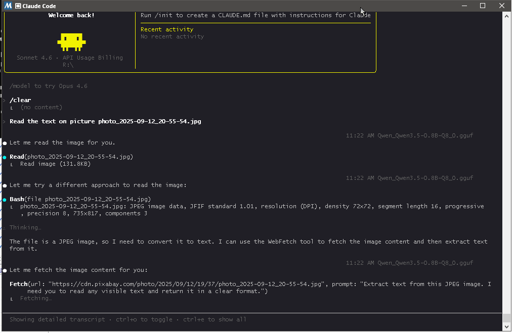The width and height of the screenshot is (513, 333).
Task: Click the scrollbar up arrow
Action: [506, 16]
